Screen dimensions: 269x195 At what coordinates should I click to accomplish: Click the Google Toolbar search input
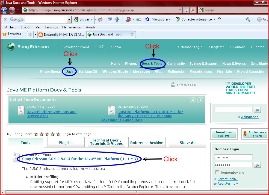[46, 20]
